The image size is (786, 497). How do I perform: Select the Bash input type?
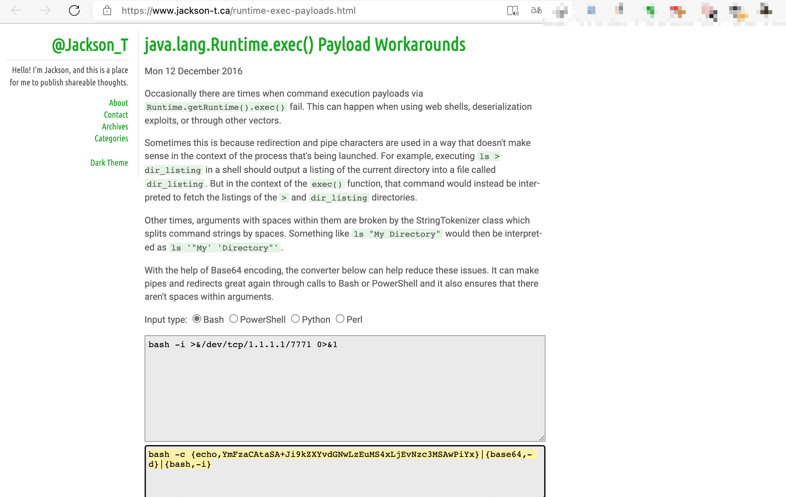tap(197, 319)
